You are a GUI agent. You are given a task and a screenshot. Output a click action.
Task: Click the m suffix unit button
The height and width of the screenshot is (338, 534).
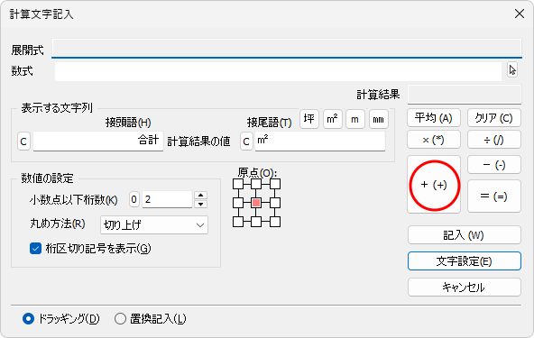pyautogui.click(x=355, y=119)
